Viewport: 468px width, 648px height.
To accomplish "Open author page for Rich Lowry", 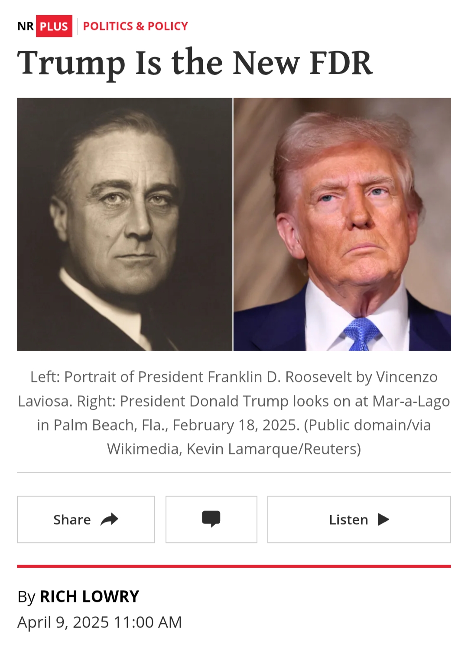I will click(x=89, y=596).
